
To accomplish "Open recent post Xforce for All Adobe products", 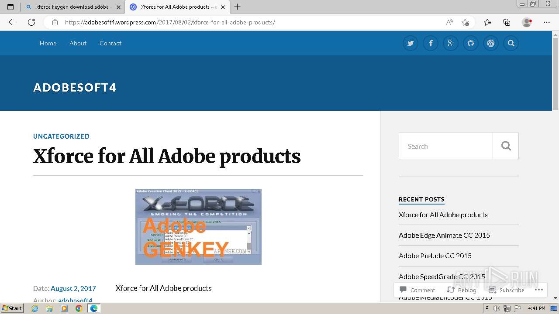I will 443,215.
